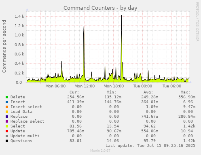This screenshot has width=201, height=155.
Task: Click the Update average value 554.06m
Action: tap(150, 131)
